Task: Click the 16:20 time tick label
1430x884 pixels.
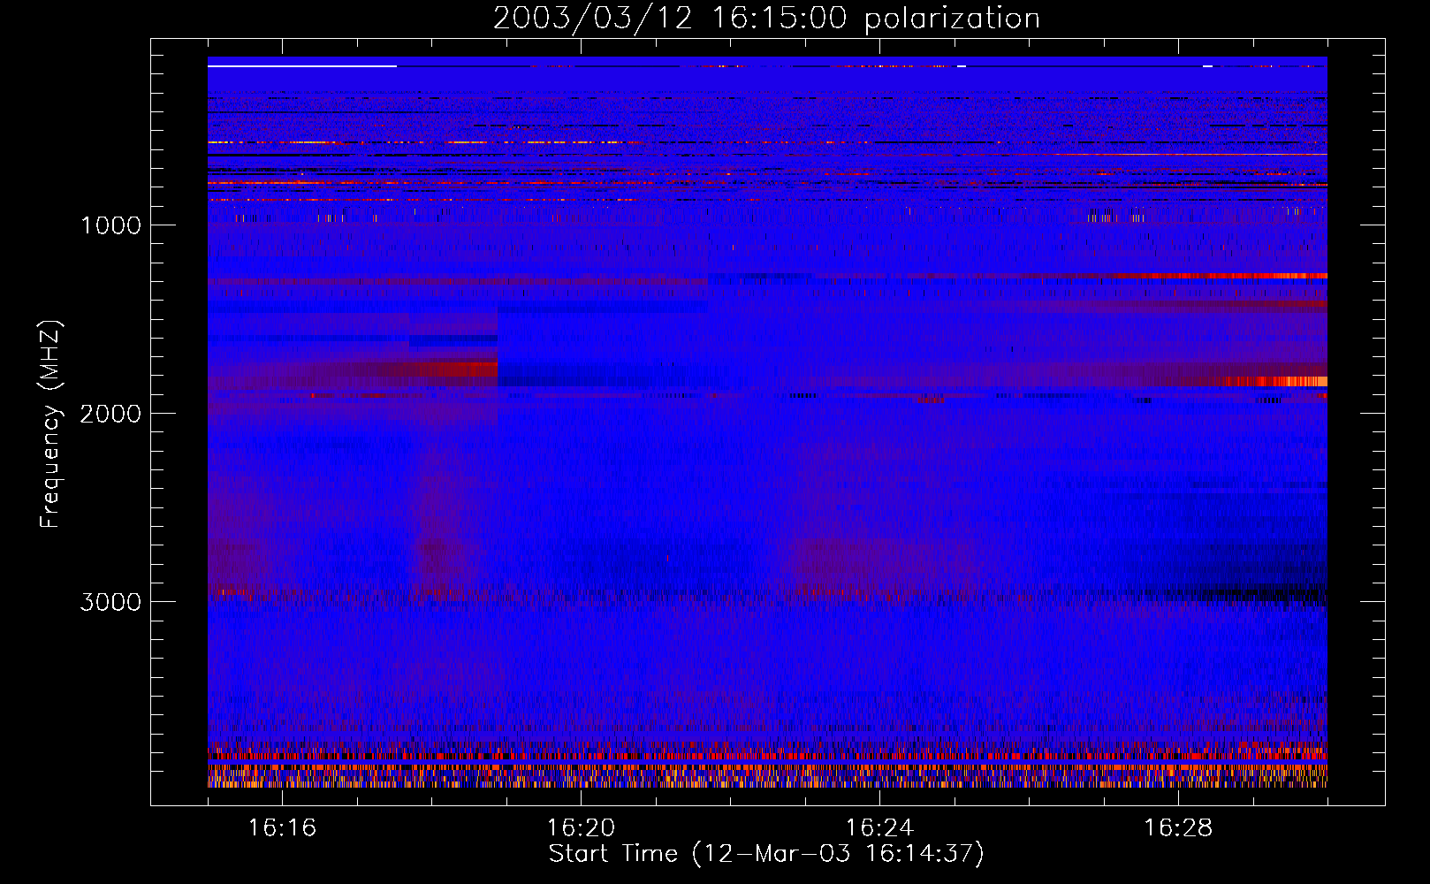Action: tap(581, 827)
